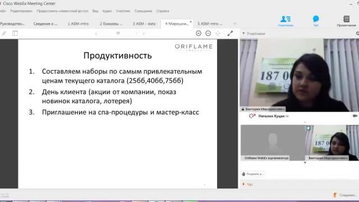This screenshot has width=359, height=202.
Task: Select Виктория Мирошниченко small video thumbnail
Action: [332, 143]
